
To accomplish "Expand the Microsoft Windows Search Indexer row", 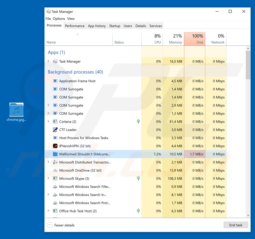I will (48, 194).
